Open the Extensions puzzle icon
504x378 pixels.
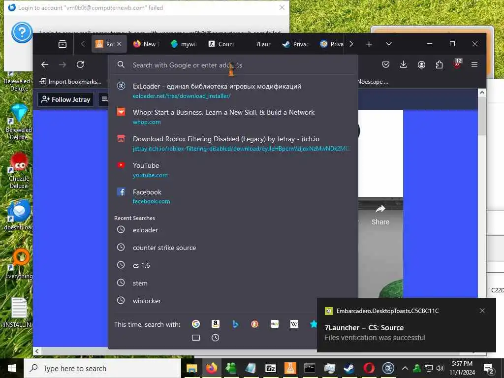(x=439, y=64)
